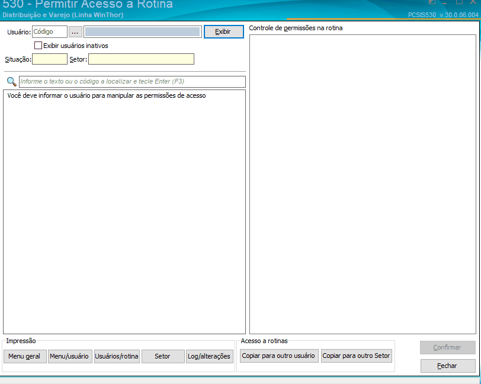Click the Setor yellow field
Screen dimensions: 481x384
point(141,59)
